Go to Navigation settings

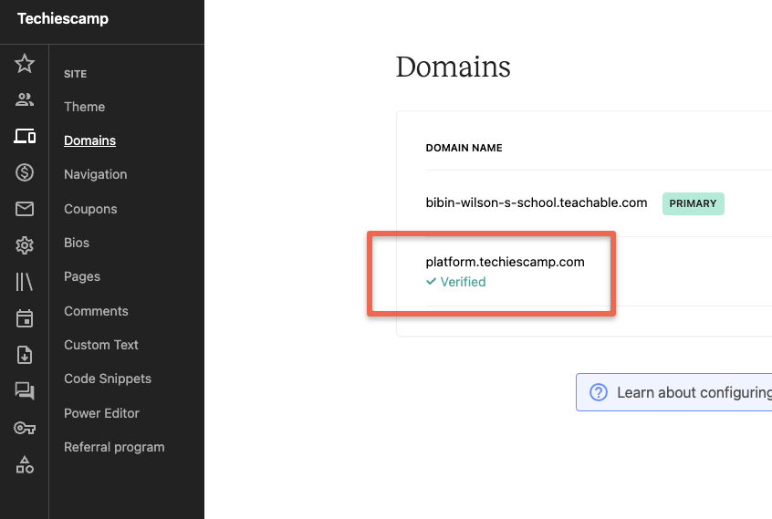(96, 174)
